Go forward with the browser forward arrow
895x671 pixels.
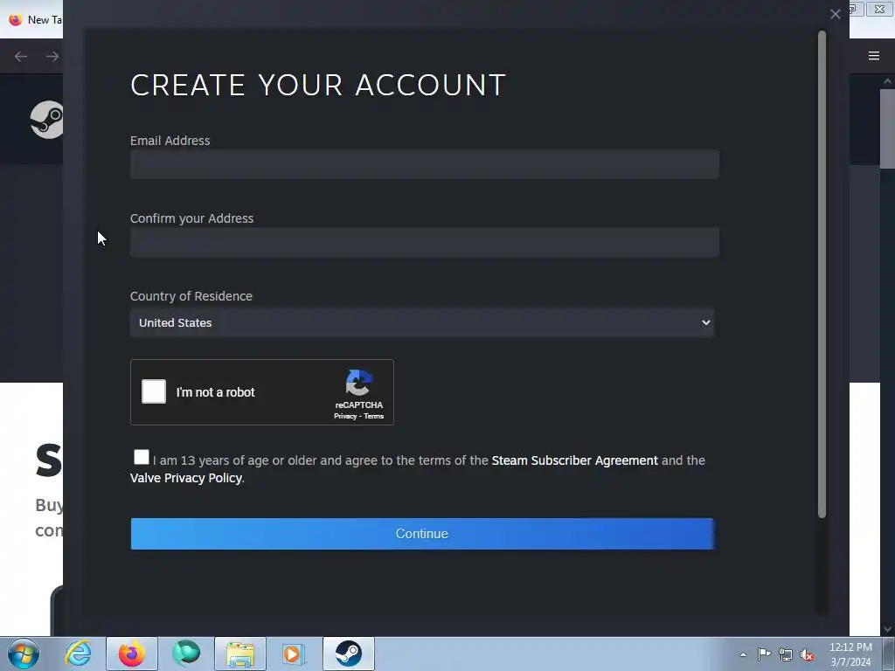[x=52, y=56]
